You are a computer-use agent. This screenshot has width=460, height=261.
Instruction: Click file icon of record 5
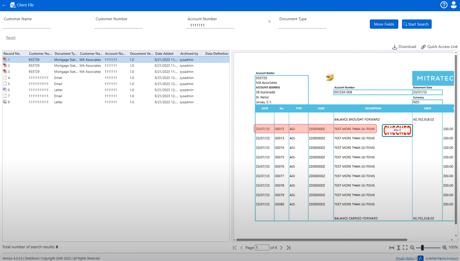tap(5, 83)
